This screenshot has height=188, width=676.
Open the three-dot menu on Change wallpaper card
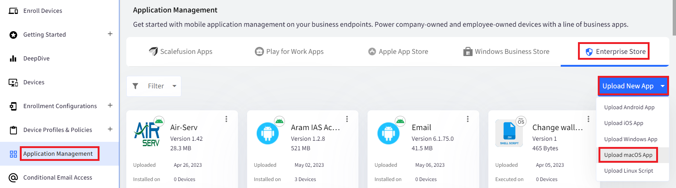tap(588, 119)
